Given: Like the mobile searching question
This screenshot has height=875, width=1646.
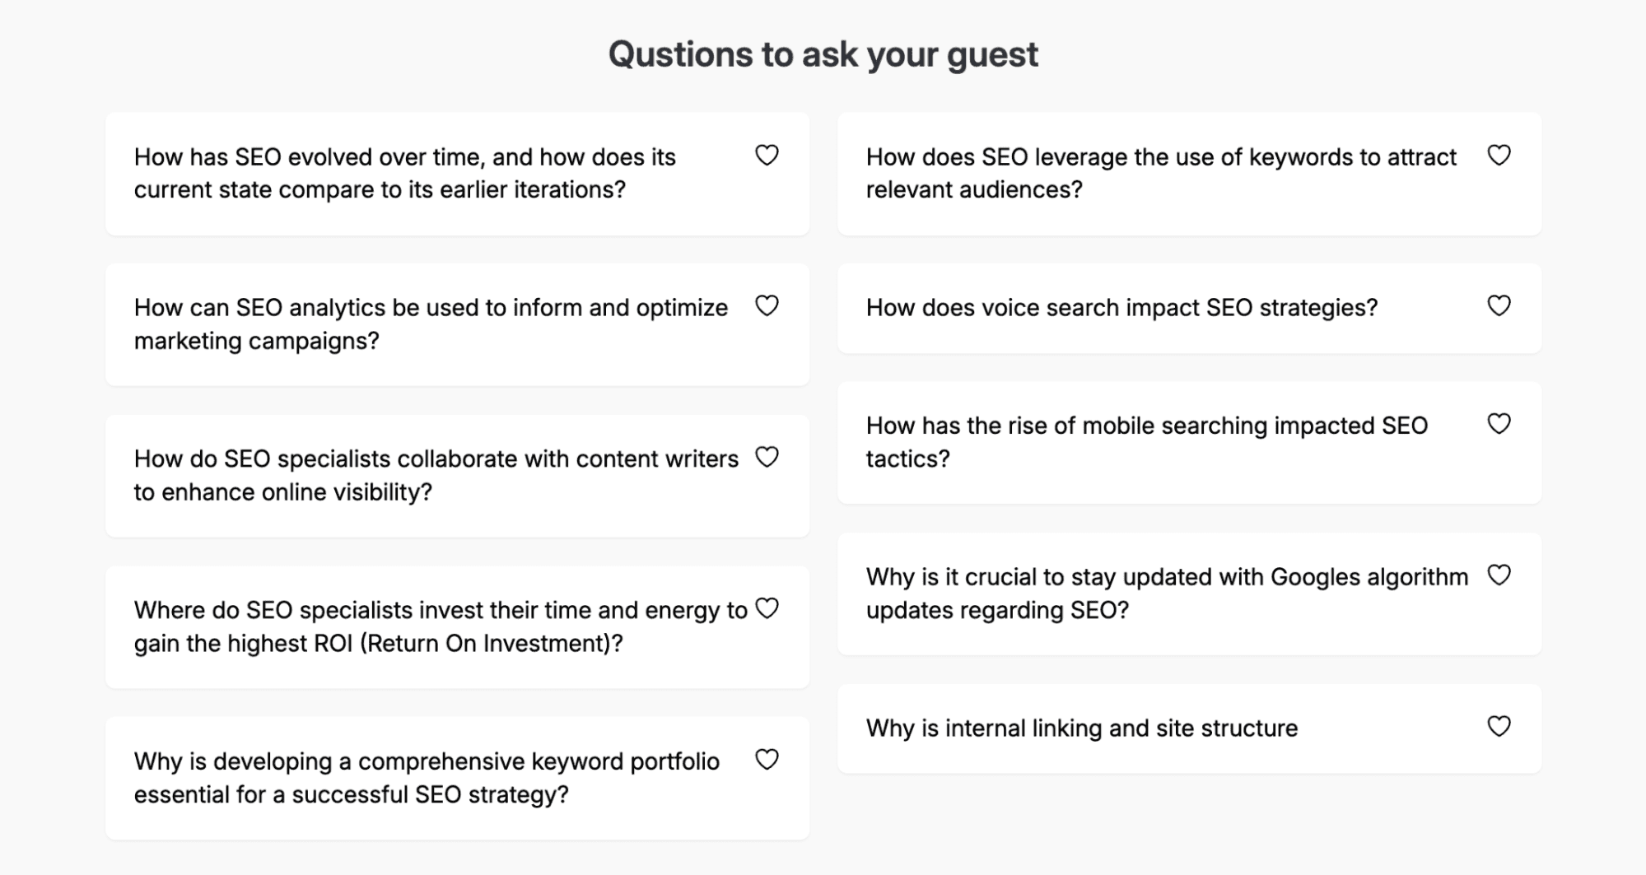Looking at the screenshot, I should [x=1499, y=424].
